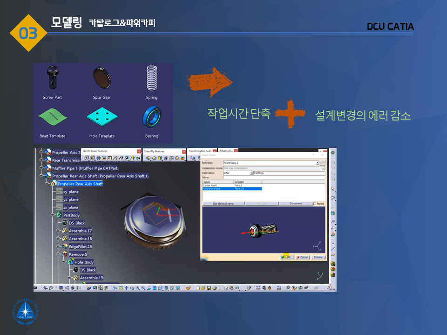Image resolution: width=447 pixels, height=335 pixels.
Task: Click the Zoom Out magnifier icon
Action: pyautogui.click(x=143, y=288)
